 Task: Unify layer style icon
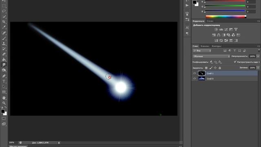pos(220,62)
